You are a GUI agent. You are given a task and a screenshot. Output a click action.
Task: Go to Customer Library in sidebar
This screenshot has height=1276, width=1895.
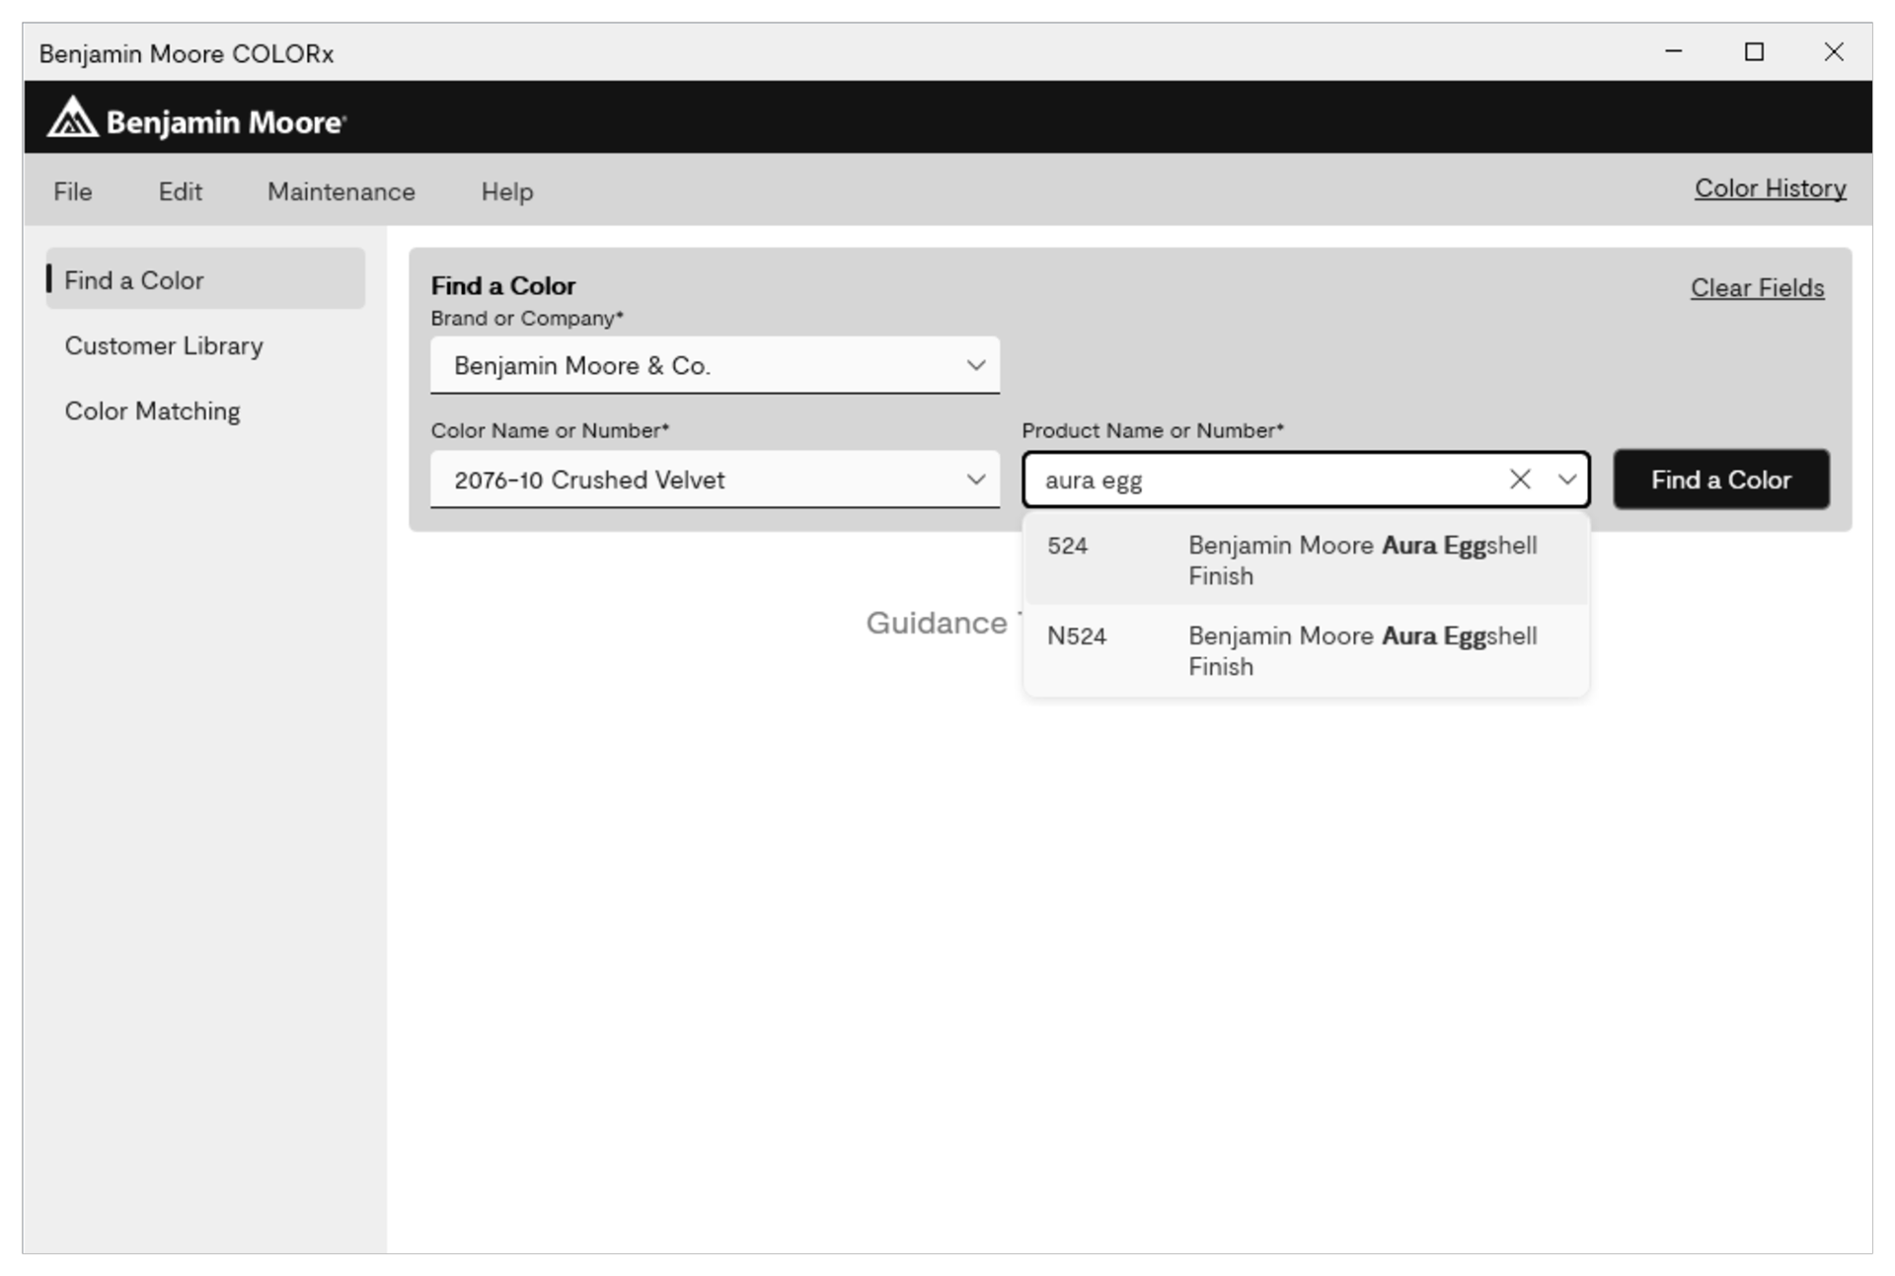(x=164, y=346)
